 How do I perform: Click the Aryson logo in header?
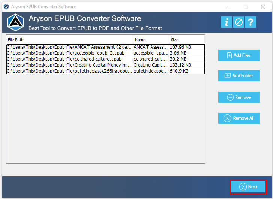point(15,22)
